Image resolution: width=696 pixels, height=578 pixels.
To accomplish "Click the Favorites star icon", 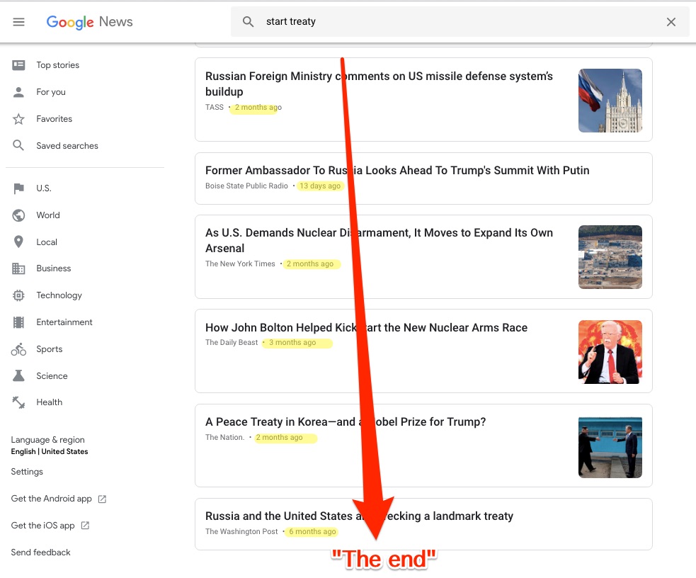I will click(x=18, y=119).
